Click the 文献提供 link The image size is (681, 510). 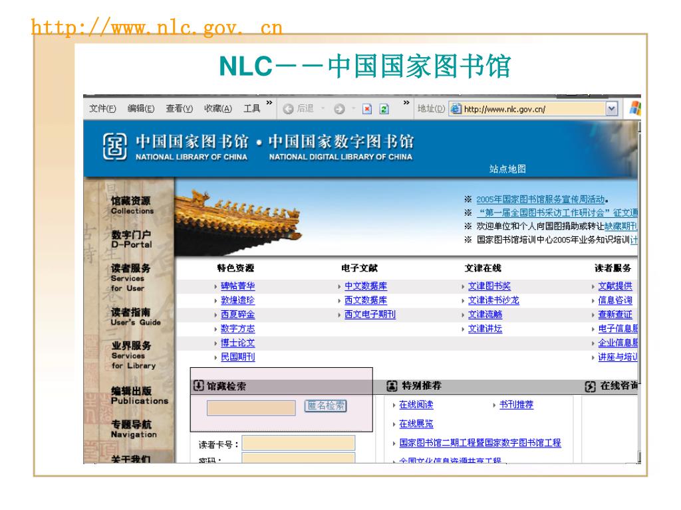[615, 286]
